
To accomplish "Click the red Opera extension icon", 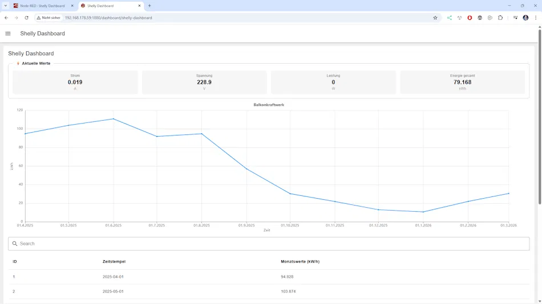I will (470, 18).
